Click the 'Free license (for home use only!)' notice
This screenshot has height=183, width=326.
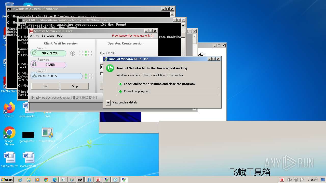point(132,36)
